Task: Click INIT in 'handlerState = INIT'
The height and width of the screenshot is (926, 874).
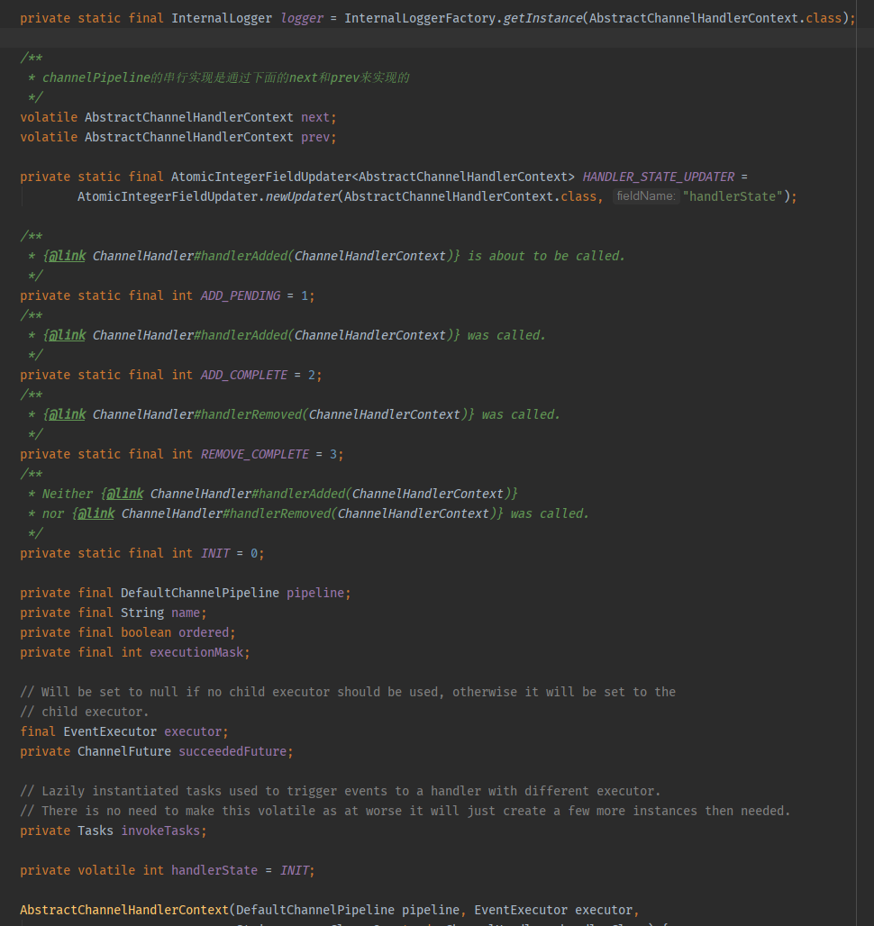Action: point(294,870)
